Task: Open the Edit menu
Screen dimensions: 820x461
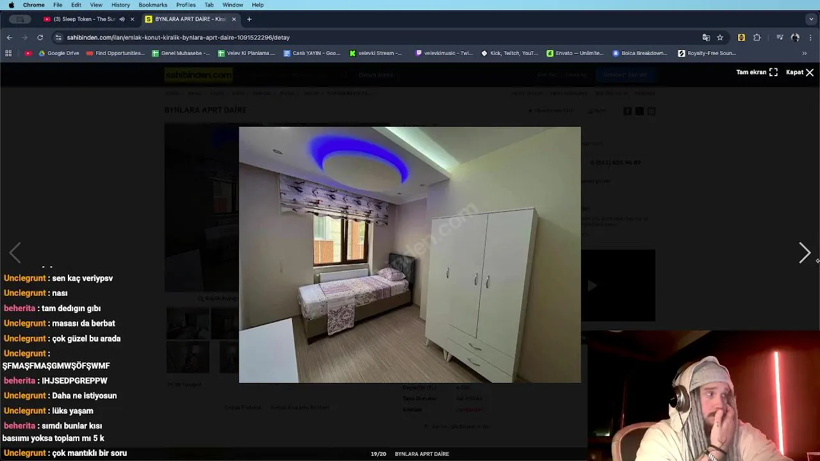Action: [76, 5]
